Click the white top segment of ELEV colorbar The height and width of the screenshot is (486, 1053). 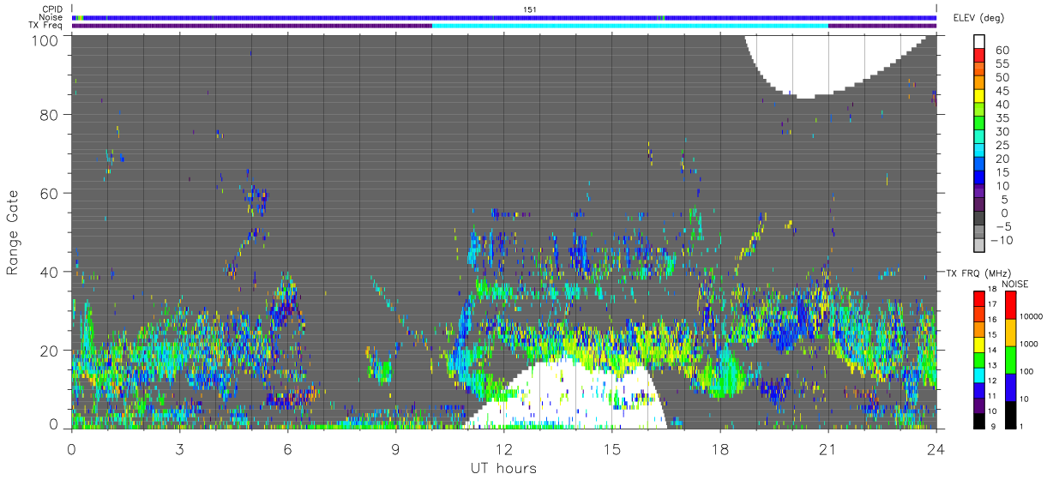pos(979,43)
